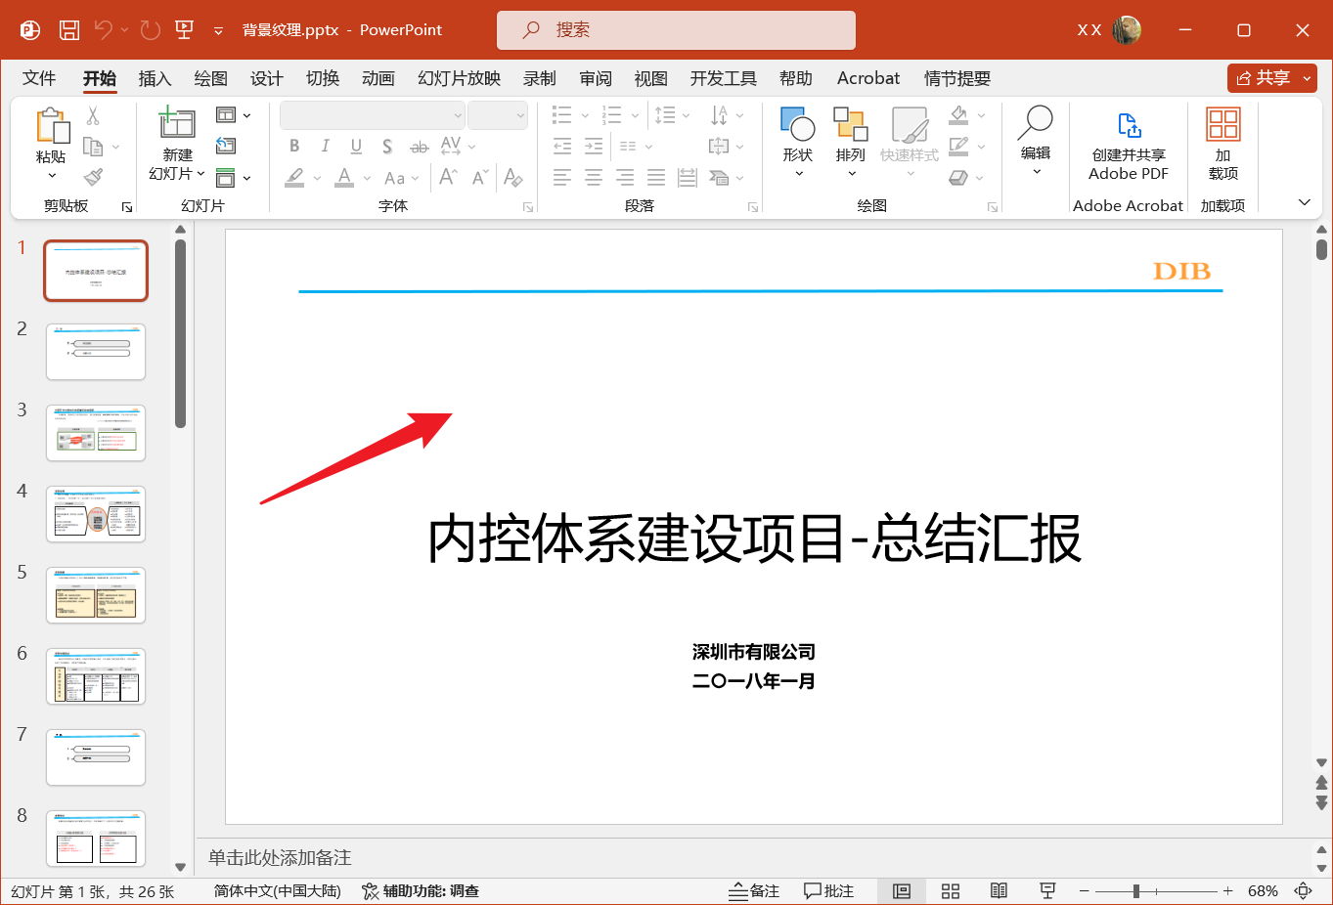Switch to Slide Sorter view
The height and width of the screenshot is (905, 1333).
point(950,891)
